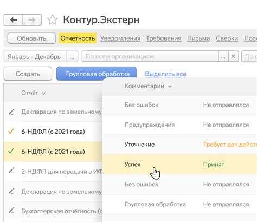Open the Сверки tab
257x222 pixels.
[x=227, y=38]
